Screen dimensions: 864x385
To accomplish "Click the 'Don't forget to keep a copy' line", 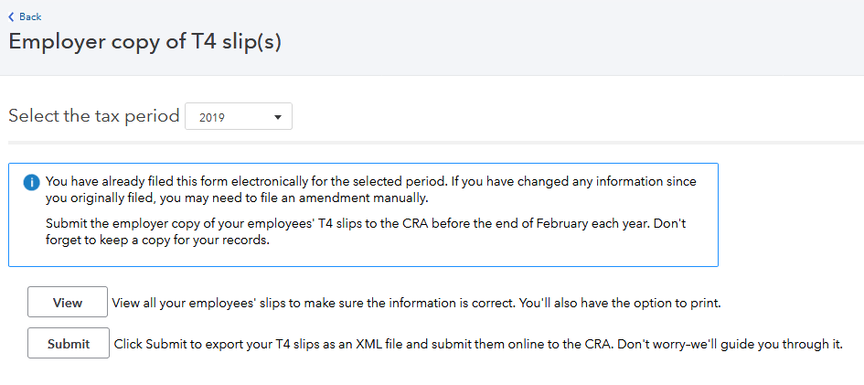I will [x=157, y=241].
